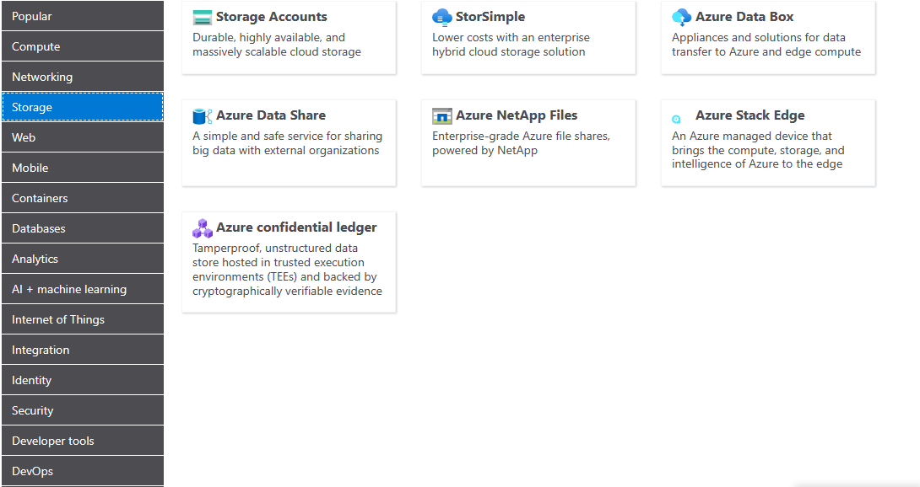Click the Storage Accounts icon
The height and width of the screenshot is (487, 920).
pyautogui.click(x=202, y=18)
